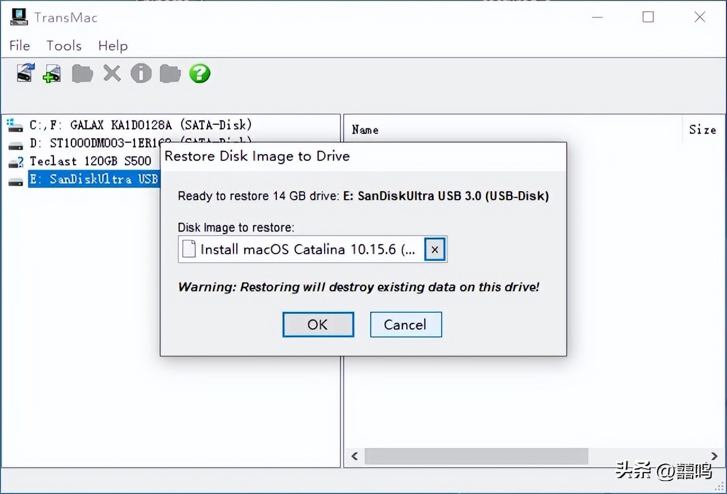This screenshot has width=727, height=494.
Task: Click the create new disk image icon
Action: click(x=52, y=73)
